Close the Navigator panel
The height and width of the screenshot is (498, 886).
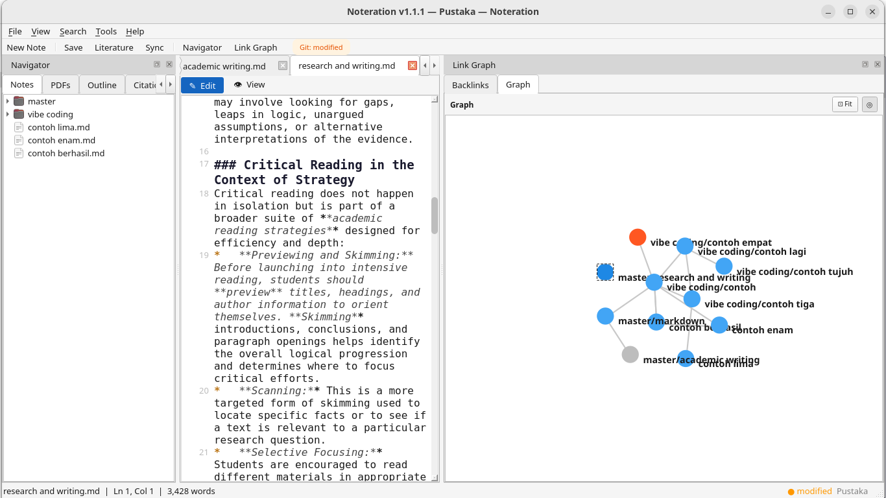[x=169, y=64]
